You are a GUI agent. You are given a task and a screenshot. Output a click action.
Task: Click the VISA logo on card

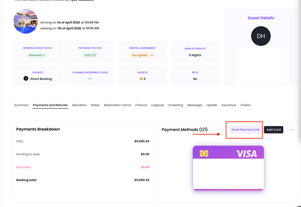[x=246, y=154]
